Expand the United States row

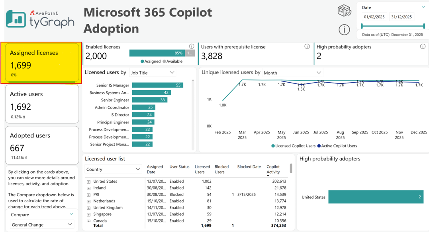(x=89, y=182)
